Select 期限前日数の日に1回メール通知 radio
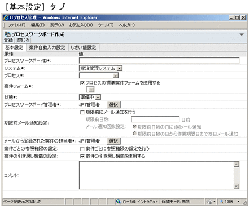 click(134, 127)
